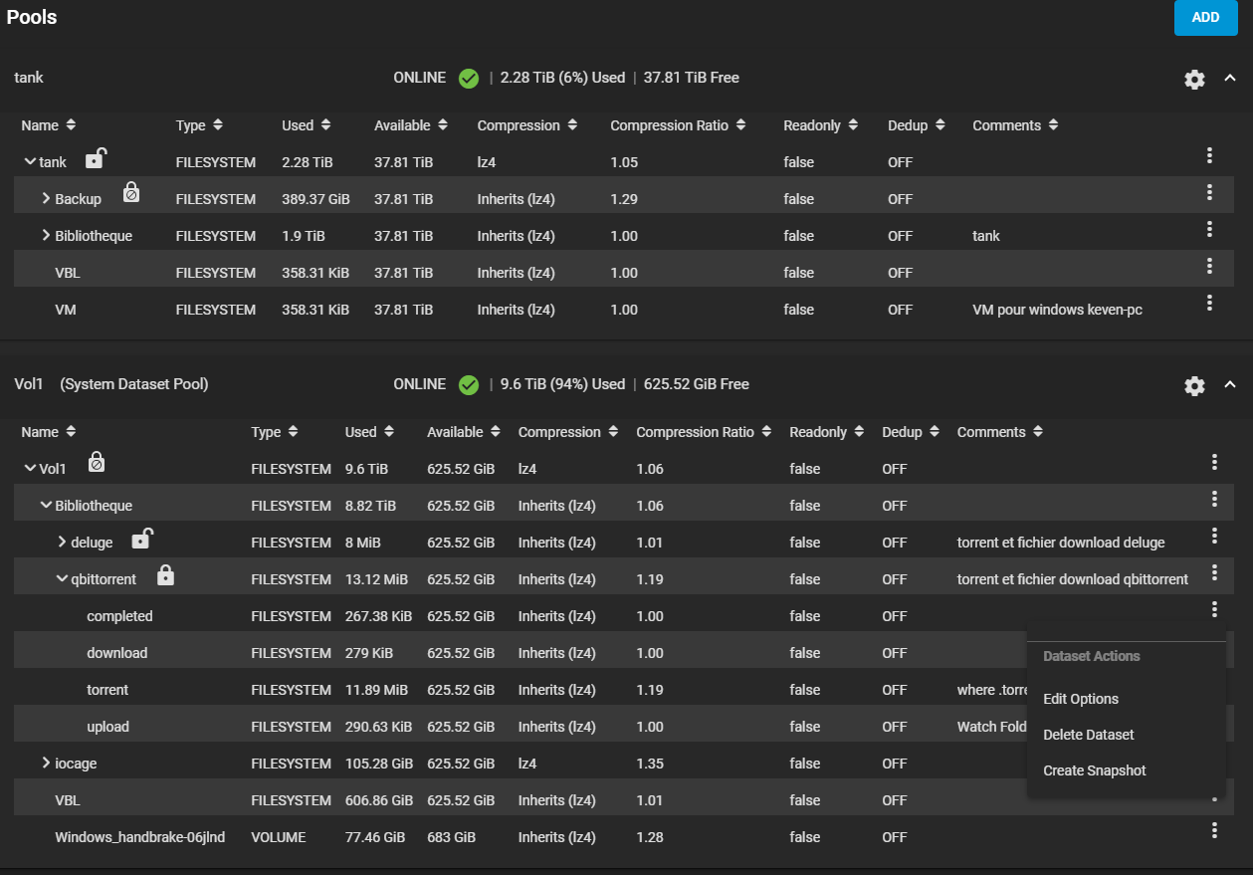The width and height of the screenshot is (1253, 875).
Task: Expand the deluge dataset
Action: tap(62, 543)
